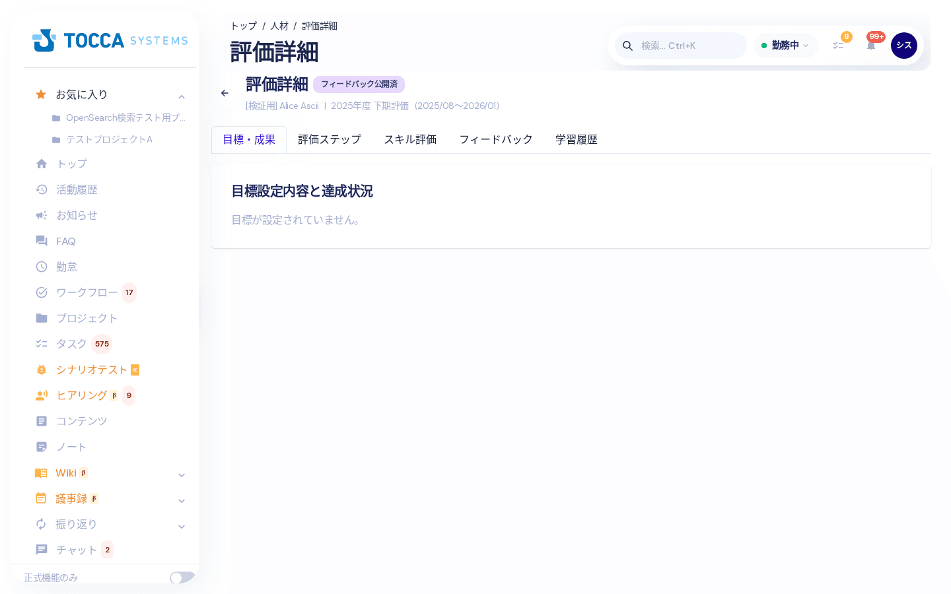Click the folder icon for プロジェクト
Viewport: 951px width, 594px height.
point(42,318)
